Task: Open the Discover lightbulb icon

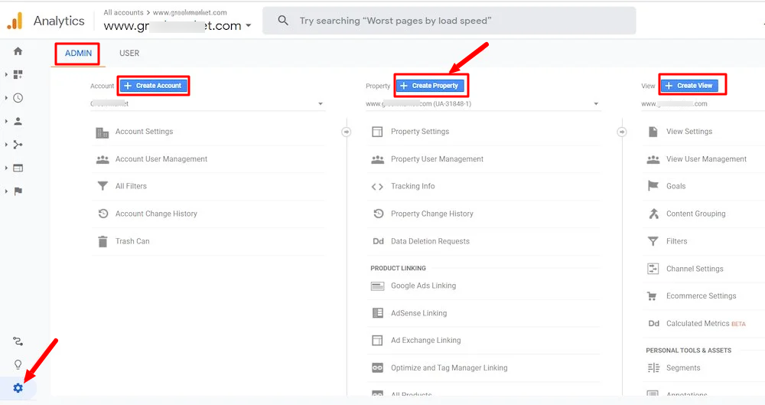Action: point(18,364)
